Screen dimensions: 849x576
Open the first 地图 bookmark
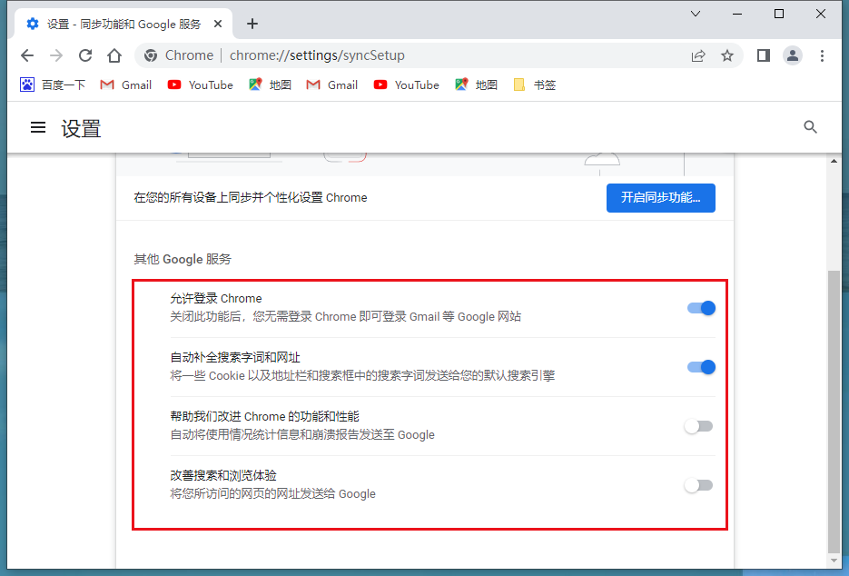pyautogui.click(x=270, y=84)
